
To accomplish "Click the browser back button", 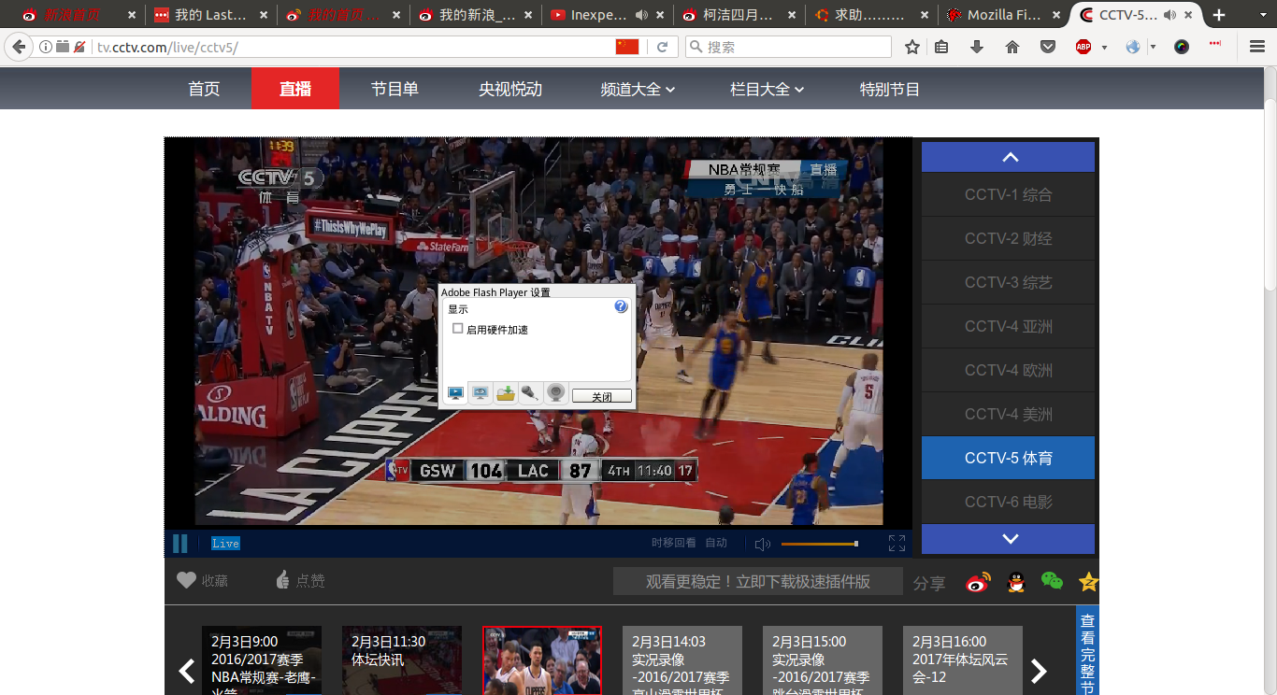I will click(x=19, y=47).
